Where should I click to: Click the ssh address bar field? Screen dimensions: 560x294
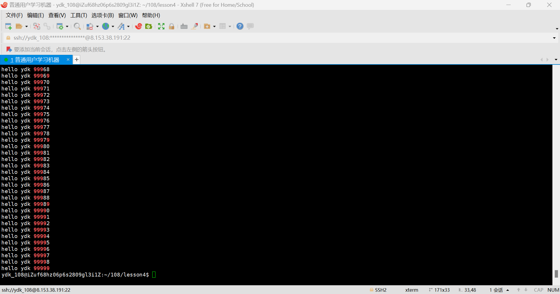tap(280, 38)
